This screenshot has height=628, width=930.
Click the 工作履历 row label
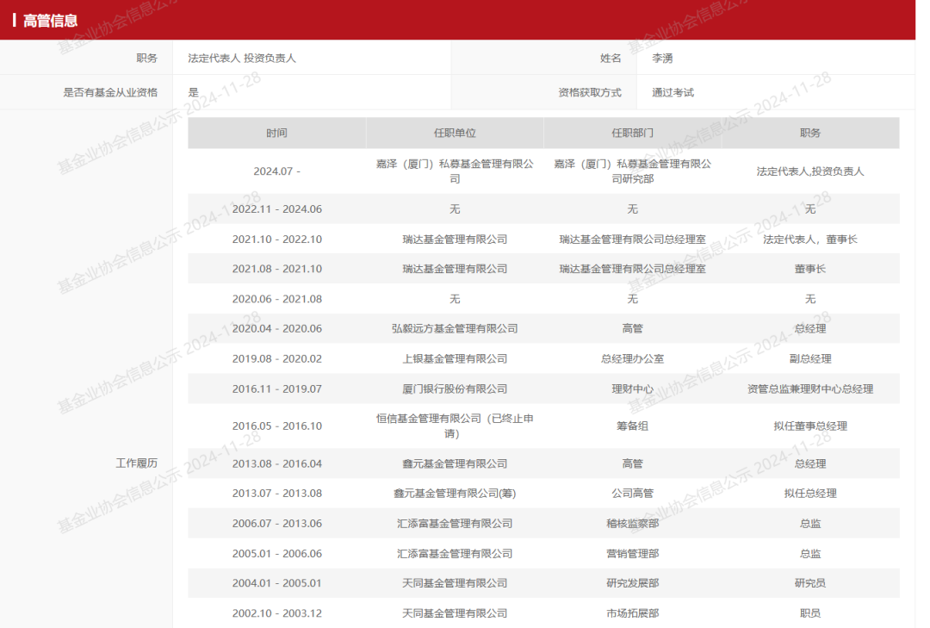click(x=136, y=463)
